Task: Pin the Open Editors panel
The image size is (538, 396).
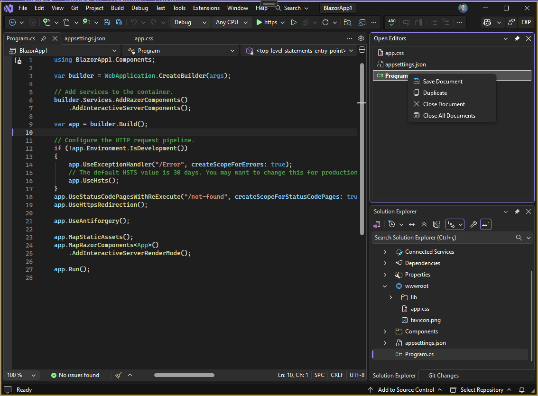Action: tap(517, 38)
